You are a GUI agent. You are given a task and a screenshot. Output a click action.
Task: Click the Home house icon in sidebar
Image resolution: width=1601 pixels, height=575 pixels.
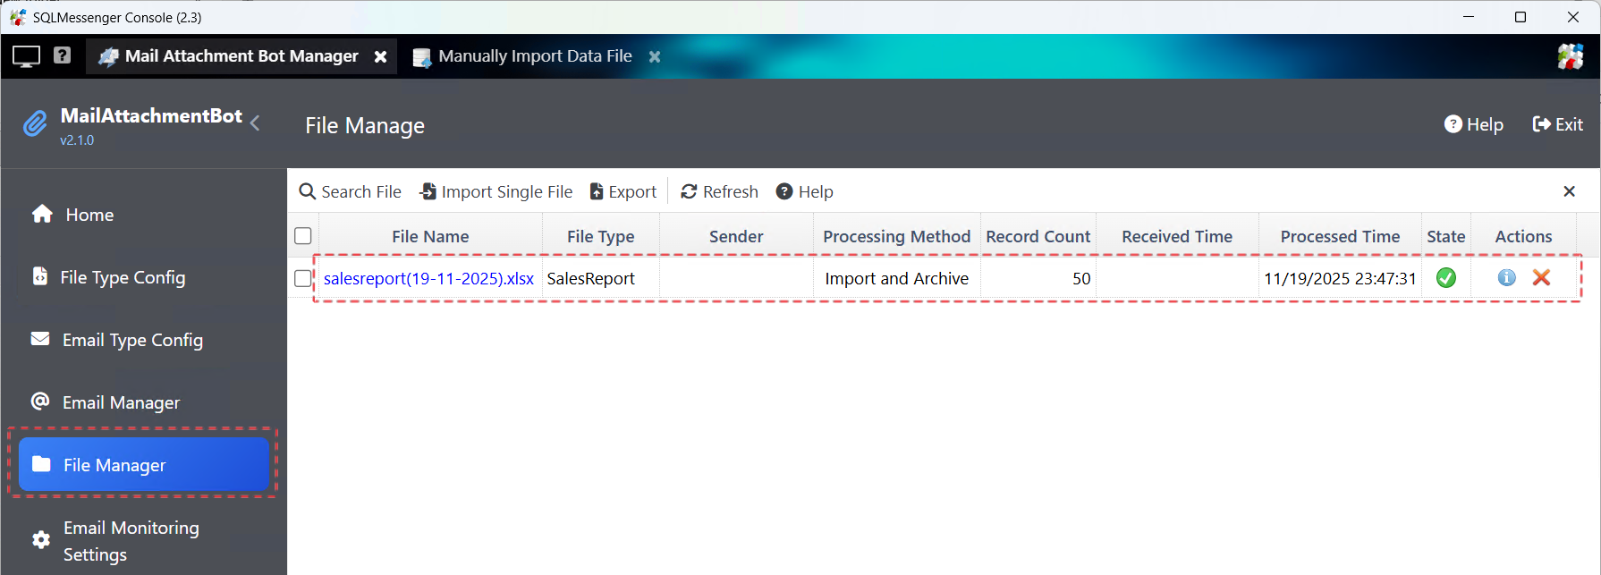[42, 213]
